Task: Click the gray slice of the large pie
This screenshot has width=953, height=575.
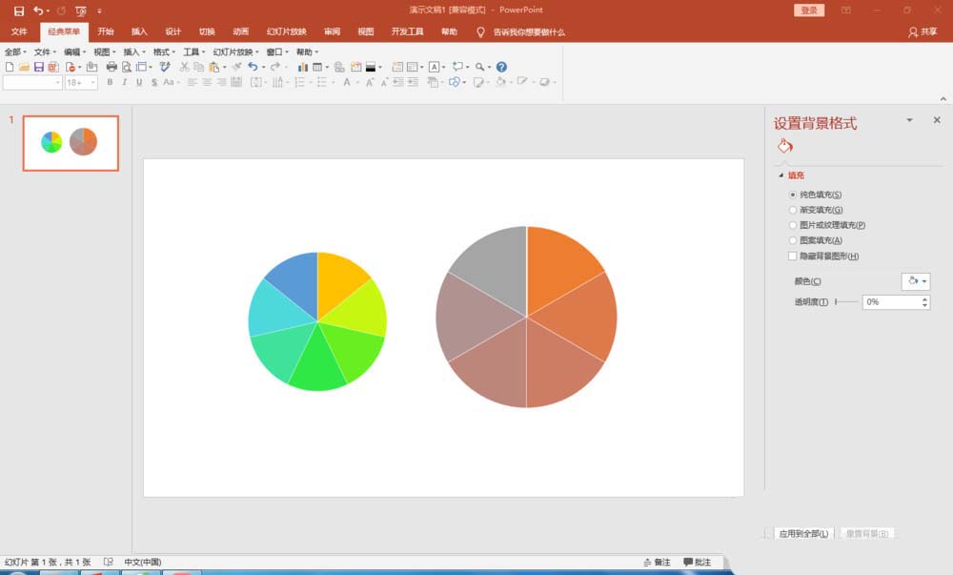Action: (497, 260)
